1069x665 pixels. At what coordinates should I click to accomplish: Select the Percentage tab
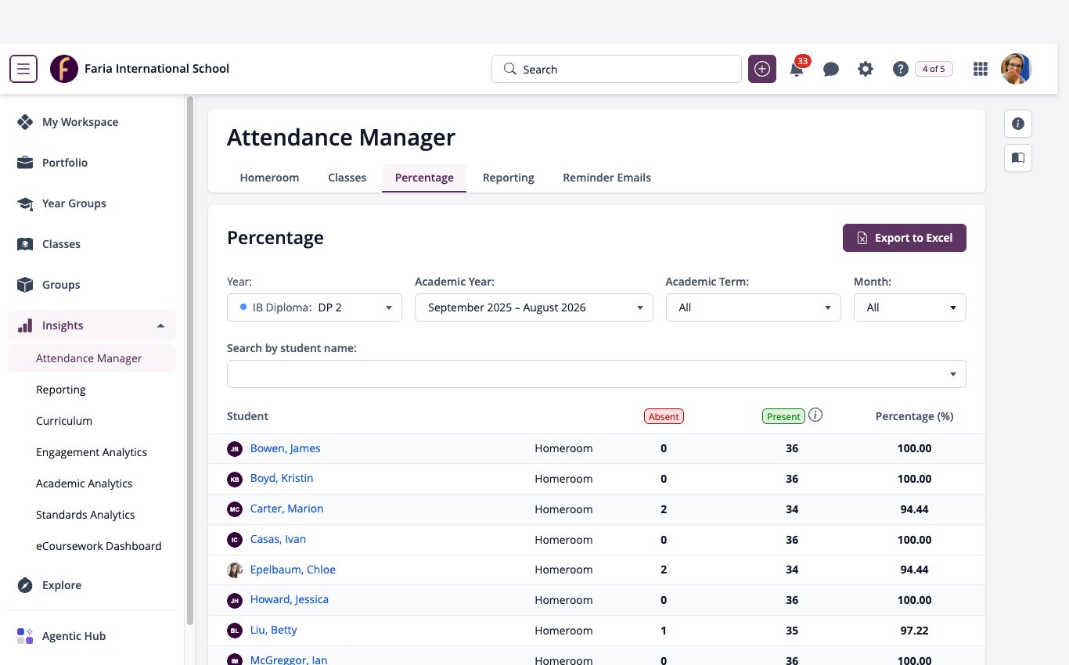(x=424, y=178)
